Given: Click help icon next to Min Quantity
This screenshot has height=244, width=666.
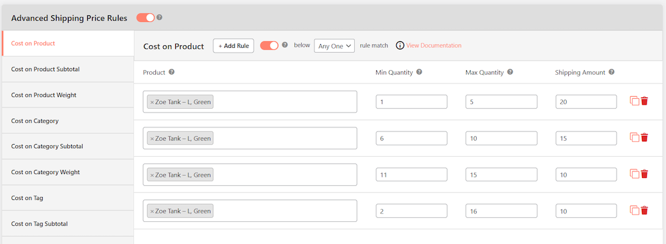Looking at the screenshot, I should coord(419,72).
